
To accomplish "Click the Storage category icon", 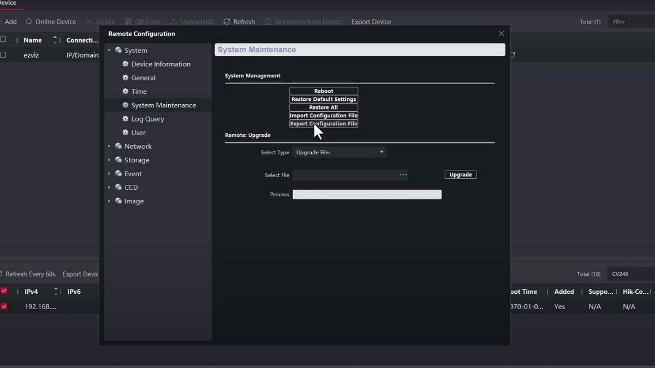I will 118,160.
